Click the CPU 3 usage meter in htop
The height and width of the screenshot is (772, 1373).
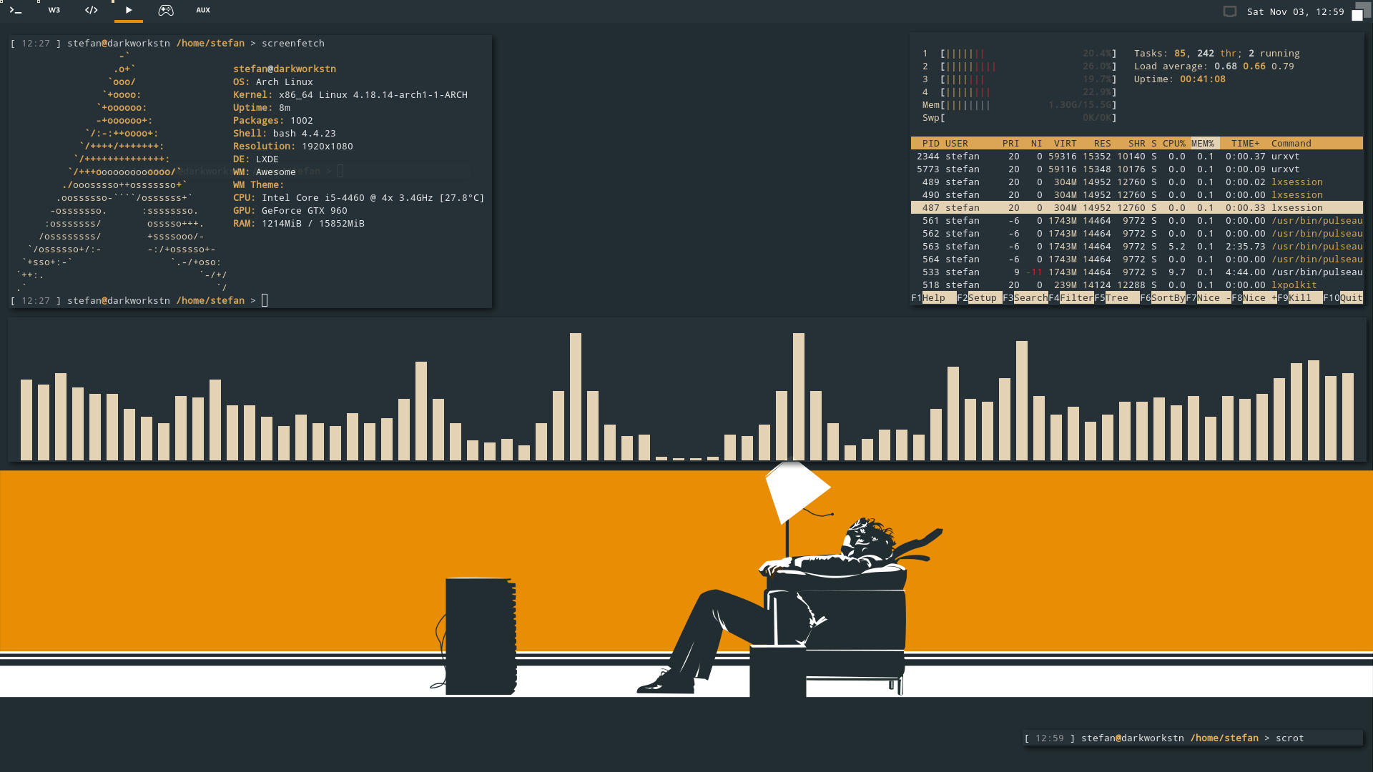1019,79
